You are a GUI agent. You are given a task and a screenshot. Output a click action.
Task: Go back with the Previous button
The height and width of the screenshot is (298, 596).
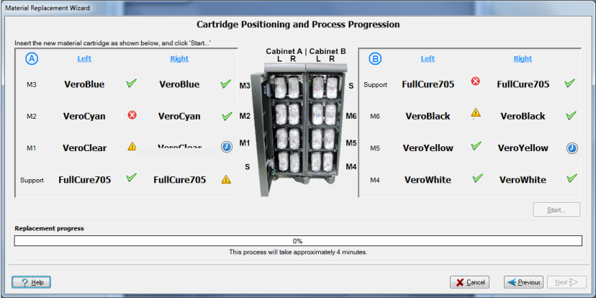click(523, 282)
